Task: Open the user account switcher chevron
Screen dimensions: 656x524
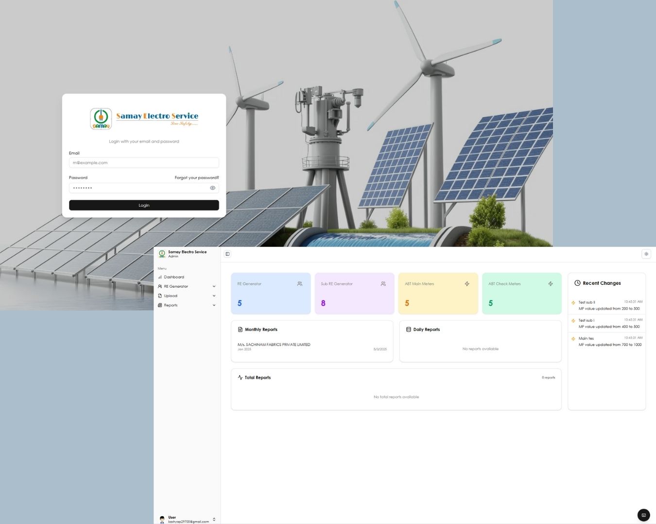Action: [214, 519]
